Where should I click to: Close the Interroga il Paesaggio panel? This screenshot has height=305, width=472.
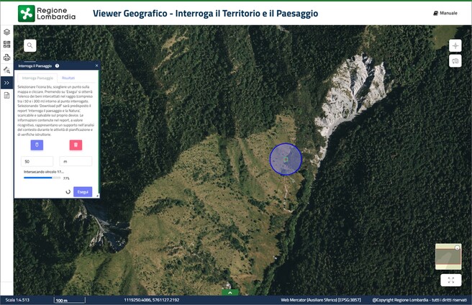[x=96, y=65]
